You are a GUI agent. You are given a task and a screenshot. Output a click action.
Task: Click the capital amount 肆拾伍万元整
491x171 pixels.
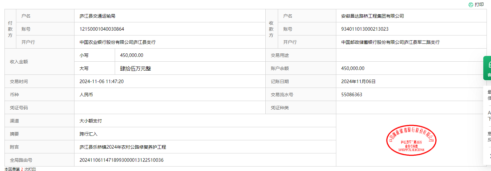coord(136,68)
